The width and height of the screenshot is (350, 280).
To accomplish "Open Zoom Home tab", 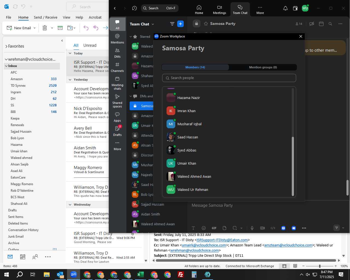I will [x=199, y=10].
